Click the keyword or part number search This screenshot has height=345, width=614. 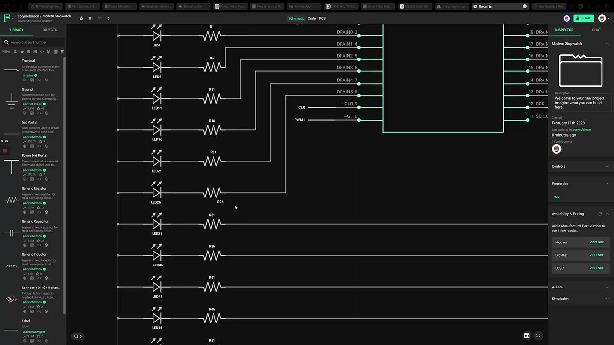pos(34,42)
